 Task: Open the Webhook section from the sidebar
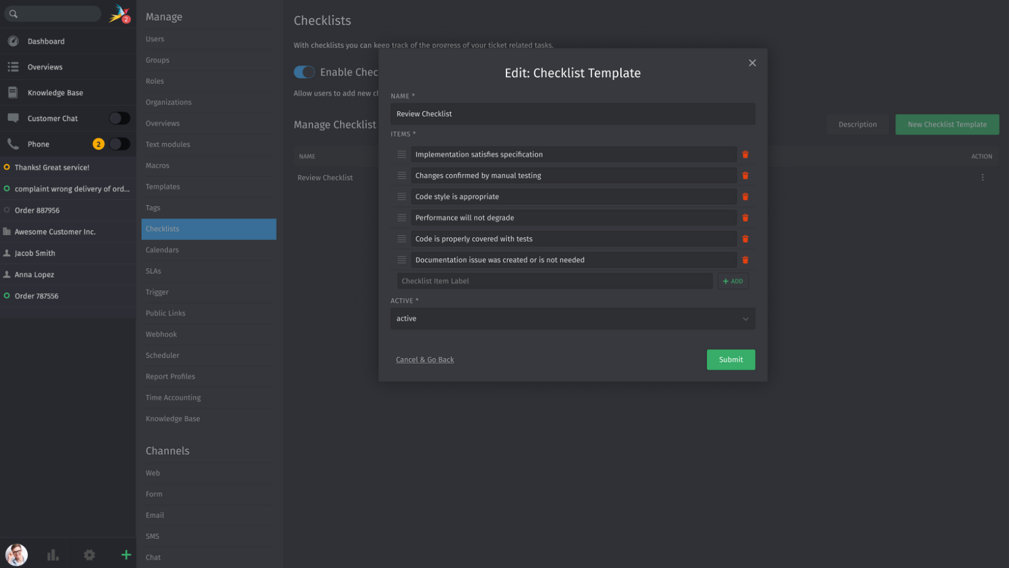click(160, 334)
